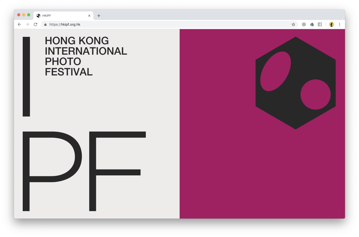Bookmark this page with the star
Viewport: 359px width, 237px height.
[x=293, y=24]
